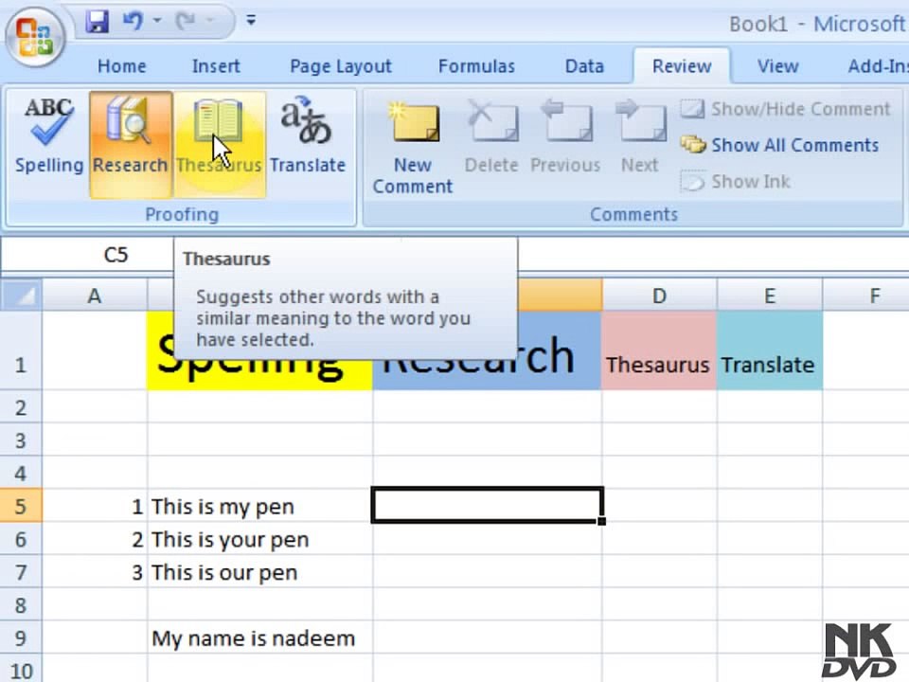
Task: Switch to the View tab
Action: pyautogui.click(x=778, y=66)
